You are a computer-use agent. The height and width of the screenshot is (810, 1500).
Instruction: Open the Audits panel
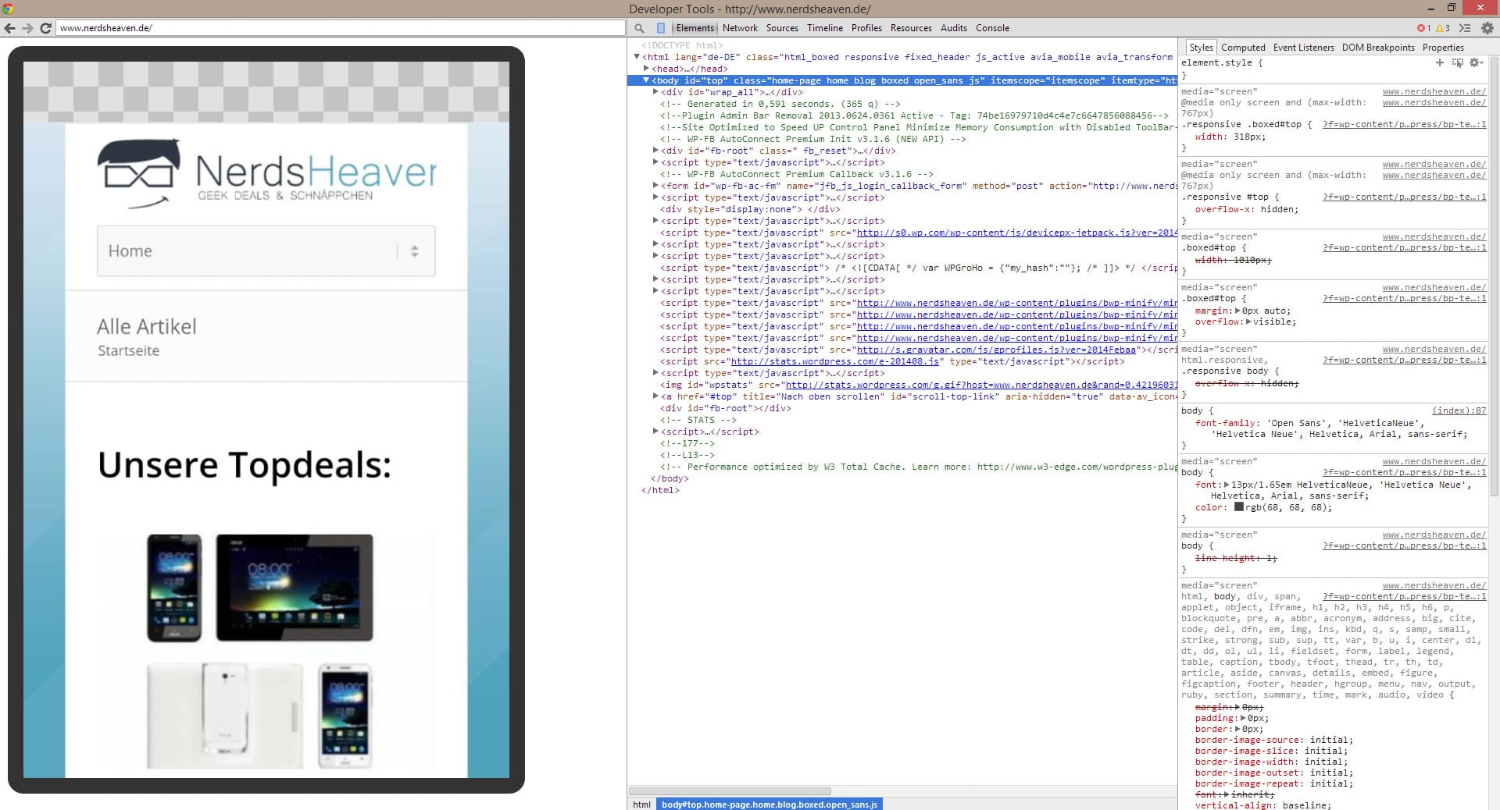(953, 28)
